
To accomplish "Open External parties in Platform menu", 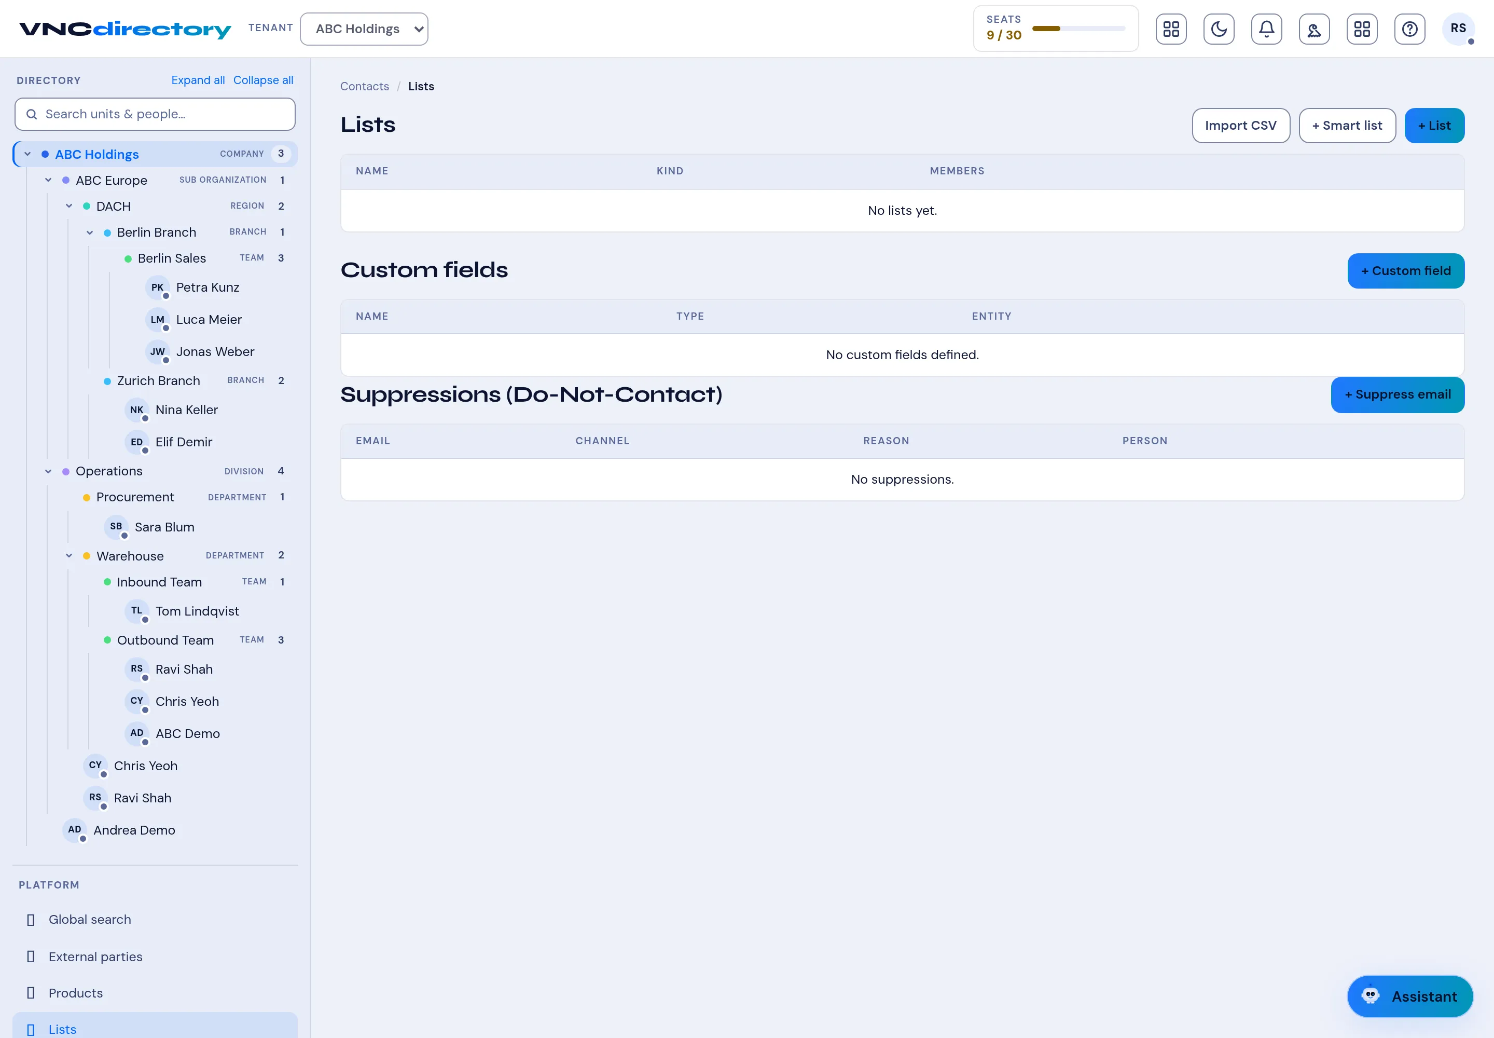I will (156, 957).
